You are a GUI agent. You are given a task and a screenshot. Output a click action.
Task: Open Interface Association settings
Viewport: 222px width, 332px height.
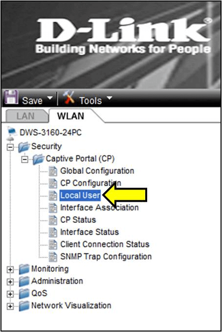click(99, 208)
